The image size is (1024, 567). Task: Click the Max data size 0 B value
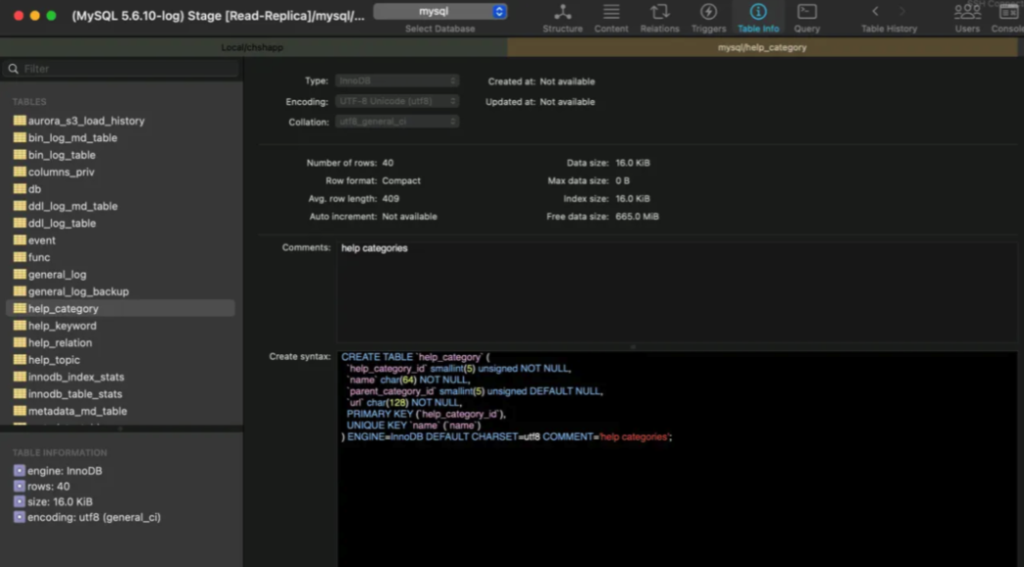[x=623, y=180]
